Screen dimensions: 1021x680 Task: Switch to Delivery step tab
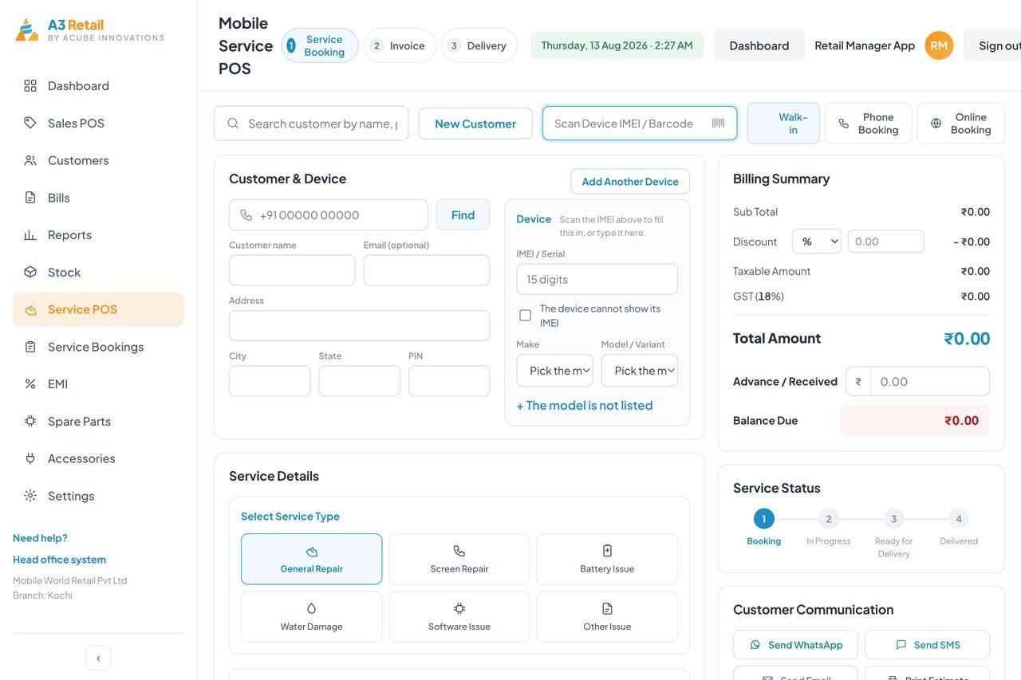click(x=479, y=45)
